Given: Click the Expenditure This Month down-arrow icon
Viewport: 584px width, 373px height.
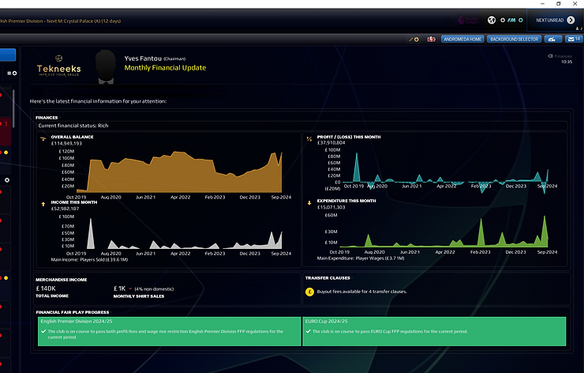Looking at the screenshot, I should (x=309, y=203).
